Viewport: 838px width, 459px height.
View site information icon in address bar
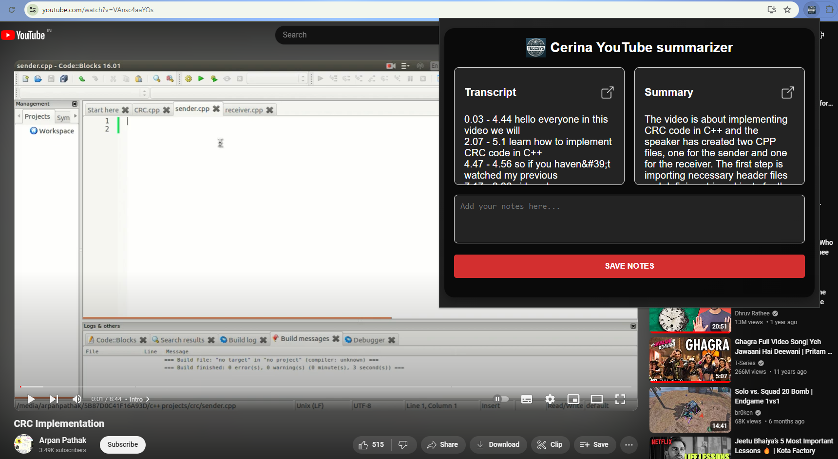click(33, 10)
